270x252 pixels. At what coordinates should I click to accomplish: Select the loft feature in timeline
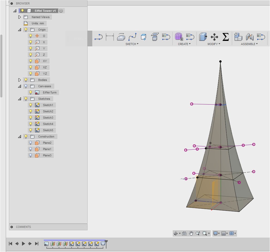pos(103,244)
